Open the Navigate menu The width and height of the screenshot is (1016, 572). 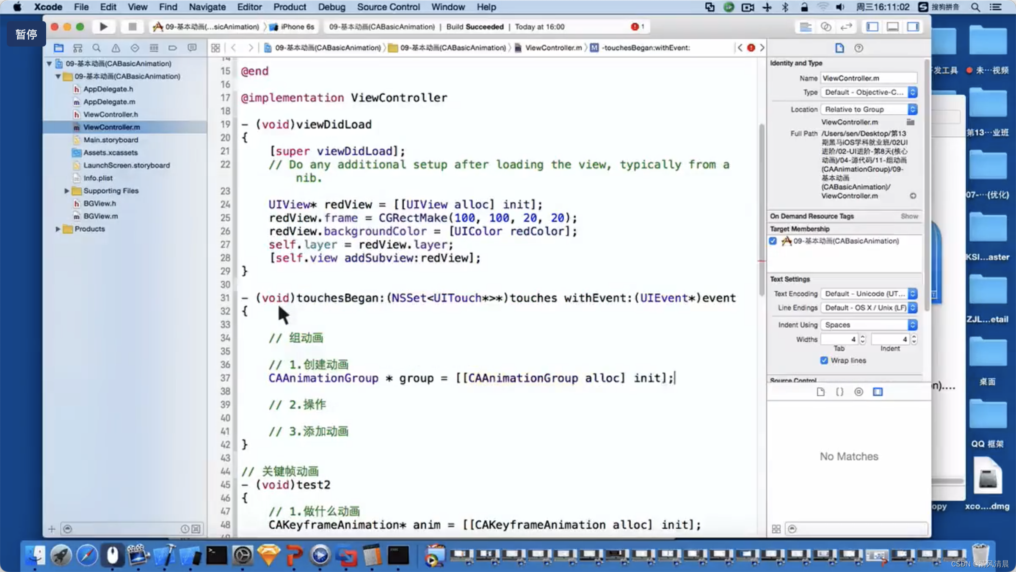pos(207,7)
